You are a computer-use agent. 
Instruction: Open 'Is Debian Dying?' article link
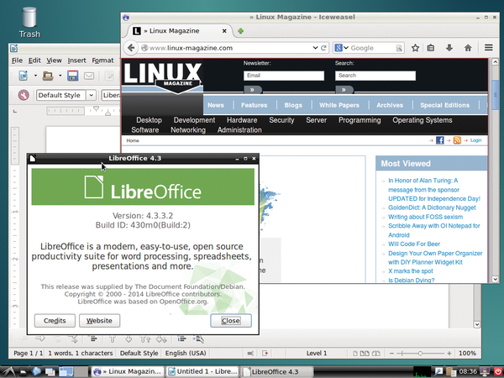411,280
